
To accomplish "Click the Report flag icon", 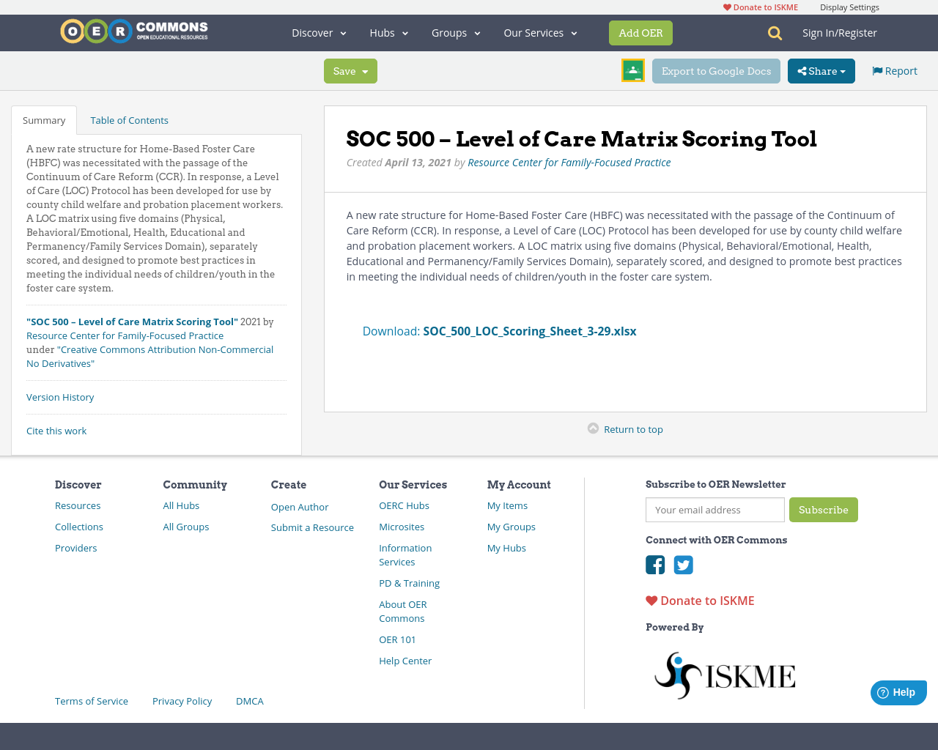I will (877, 70).
